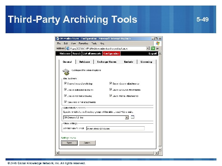Toggle Enable outbound archiving checkbox

65,90
